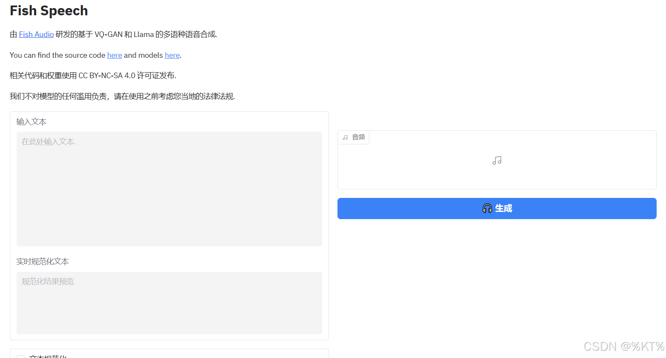The height and width of the screenshot is (358, 666).
Task: Click the empty audio output region
Action: pyautogui.click(x=496, y=170)
